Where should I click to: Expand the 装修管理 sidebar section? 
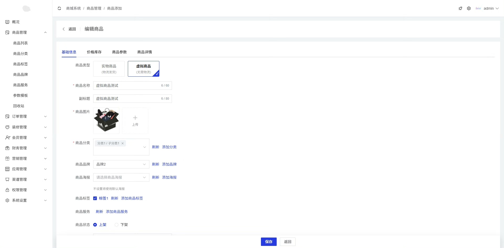coord(45,127)
